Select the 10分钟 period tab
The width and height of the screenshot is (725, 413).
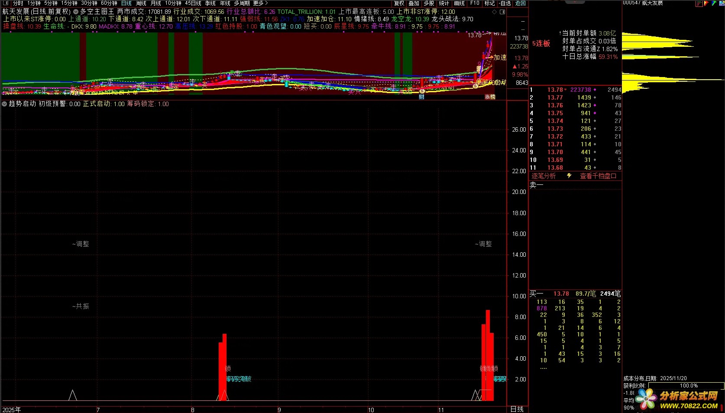(x=173, y=3)
